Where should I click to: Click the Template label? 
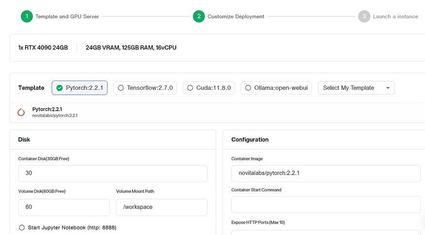(x=31, y=88)
